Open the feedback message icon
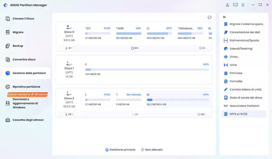Screen dimensions: 272x159 coord(236,5)
